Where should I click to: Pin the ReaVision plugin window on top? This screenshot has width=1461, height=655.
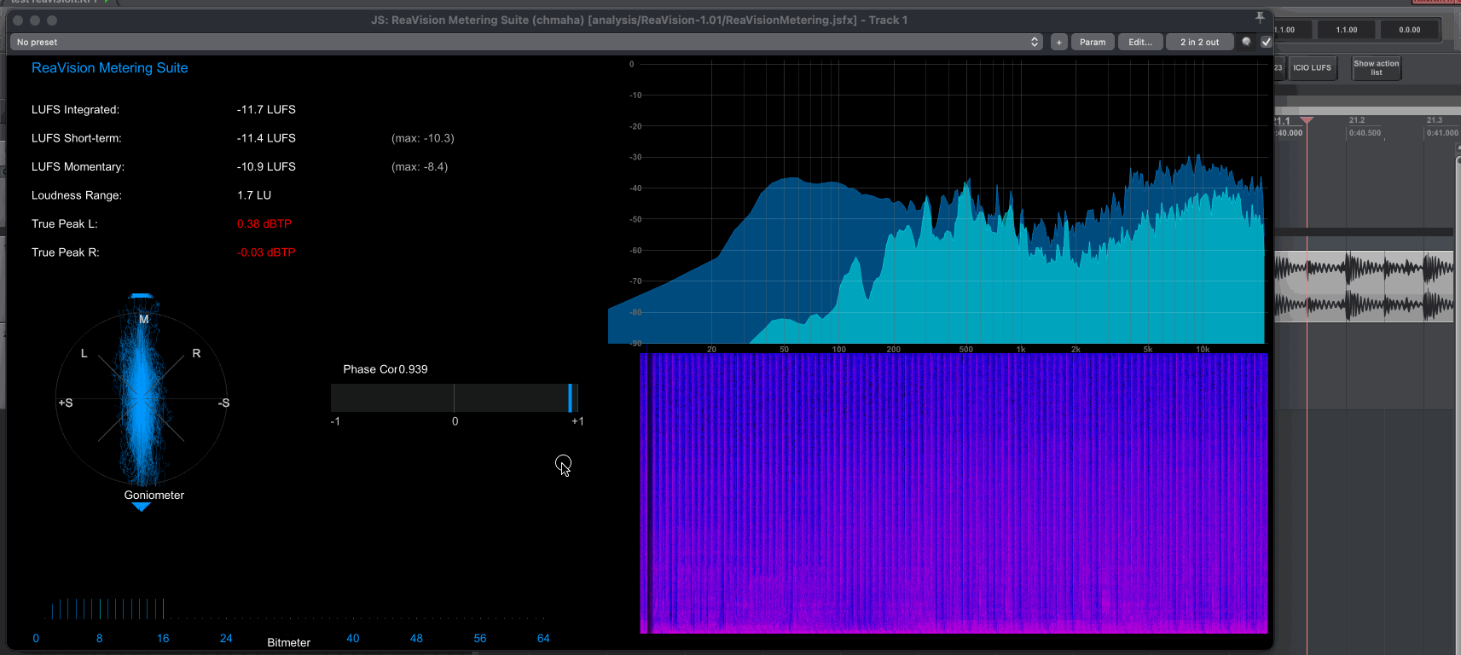tap(1260, 17)
